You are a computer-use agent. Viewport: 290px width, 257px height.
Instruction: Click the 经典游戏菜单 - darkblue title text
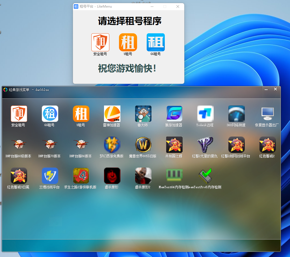(29, 90)
